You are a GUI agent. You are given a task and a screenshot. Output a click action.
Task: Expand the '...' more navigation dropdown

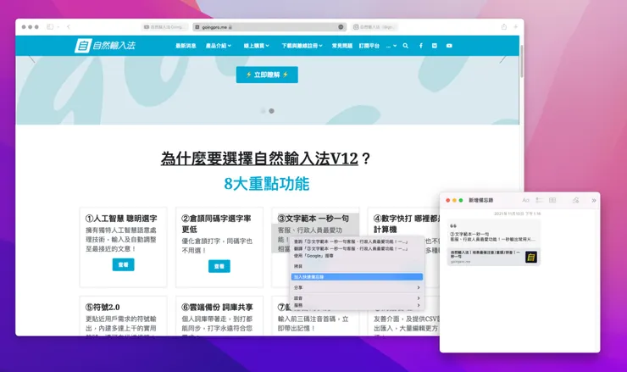(x=391, y=46)
